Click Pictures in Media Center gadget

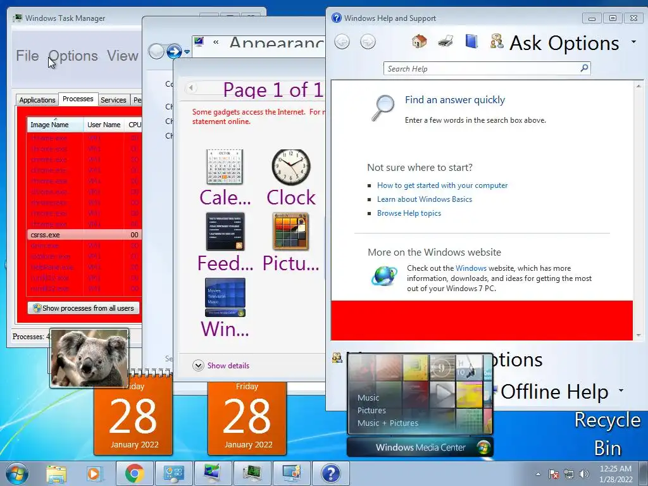tap(371, 410)
